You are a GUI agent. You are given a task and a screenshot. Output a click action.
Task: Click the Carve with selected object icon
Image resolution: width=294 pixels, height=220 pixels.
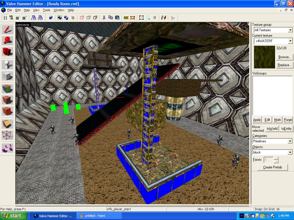pyautogui.click(x=51, y=18)
